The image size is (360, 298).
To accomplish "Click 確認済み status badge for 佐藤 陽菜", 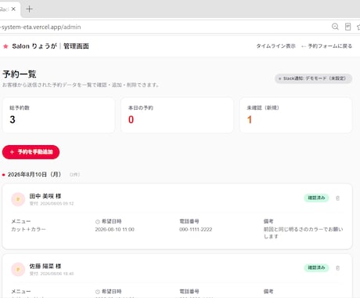I will click(x=316, y=267).
